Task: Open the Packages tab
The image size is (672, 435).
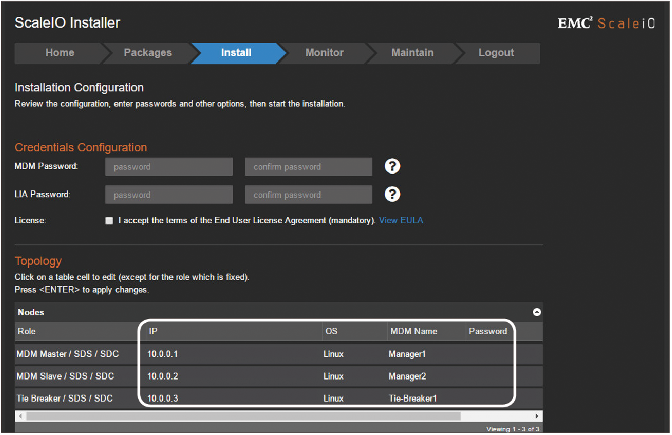Action: coord(148,53)
